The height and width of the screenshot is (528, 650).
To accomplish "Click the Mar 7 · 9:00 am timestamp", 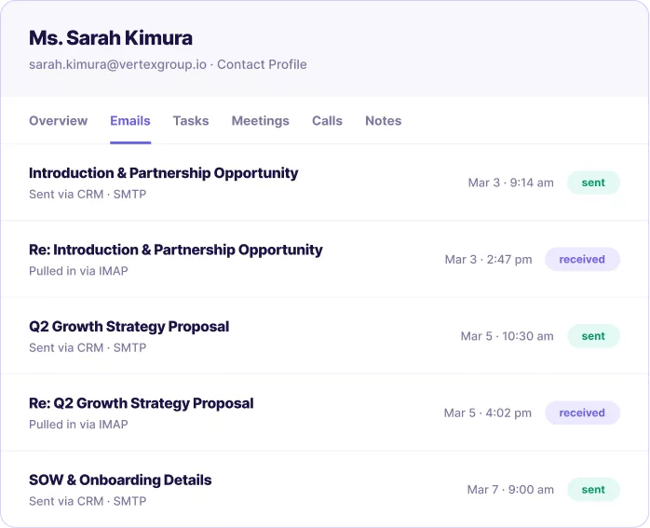I will [510, 489].
